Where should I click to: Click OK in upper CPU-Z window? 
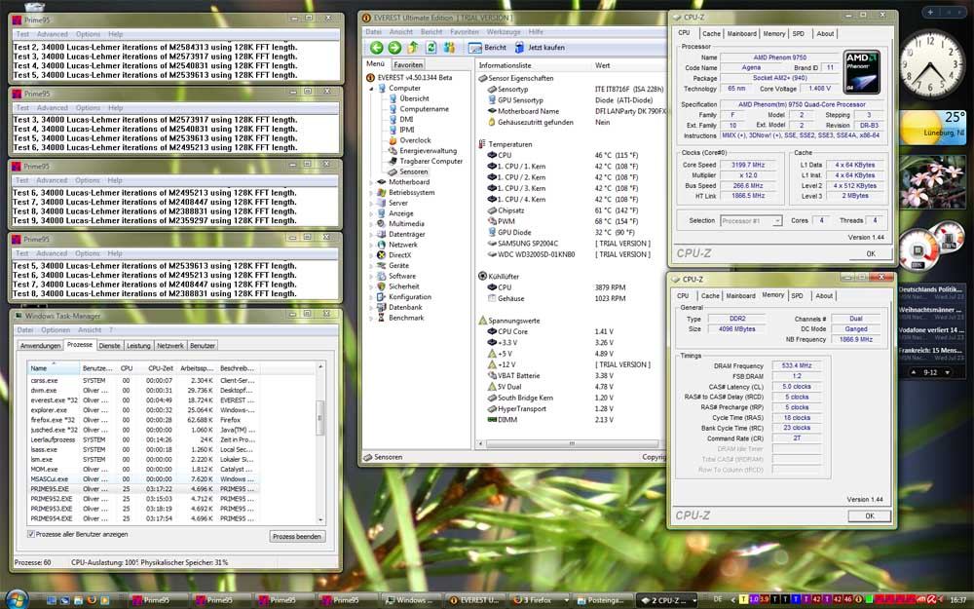click(870, 253)
